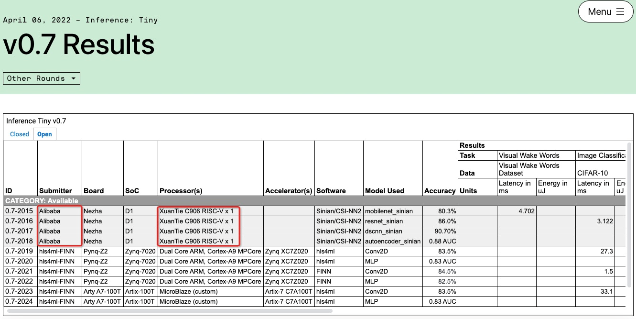Select the Open tab

(x=44, y=134)
